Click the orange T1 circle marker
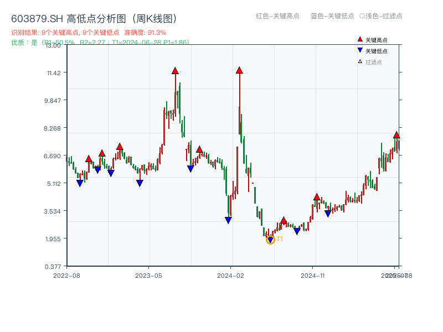443x332 pixels. [271, 238]
